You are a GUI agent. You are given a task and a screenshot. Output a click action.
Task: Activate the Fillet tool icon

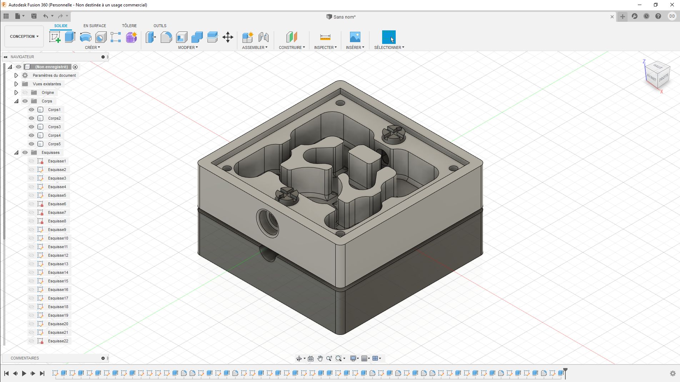click(166, 37)
